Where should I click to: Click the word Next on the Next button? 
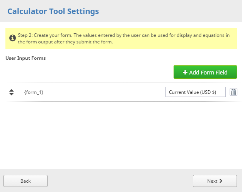click(212, 181)
